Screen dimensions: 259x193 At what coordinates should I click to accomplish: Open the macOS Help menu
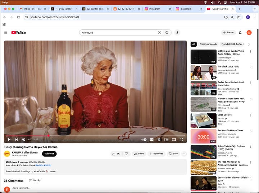pos(5,3)
